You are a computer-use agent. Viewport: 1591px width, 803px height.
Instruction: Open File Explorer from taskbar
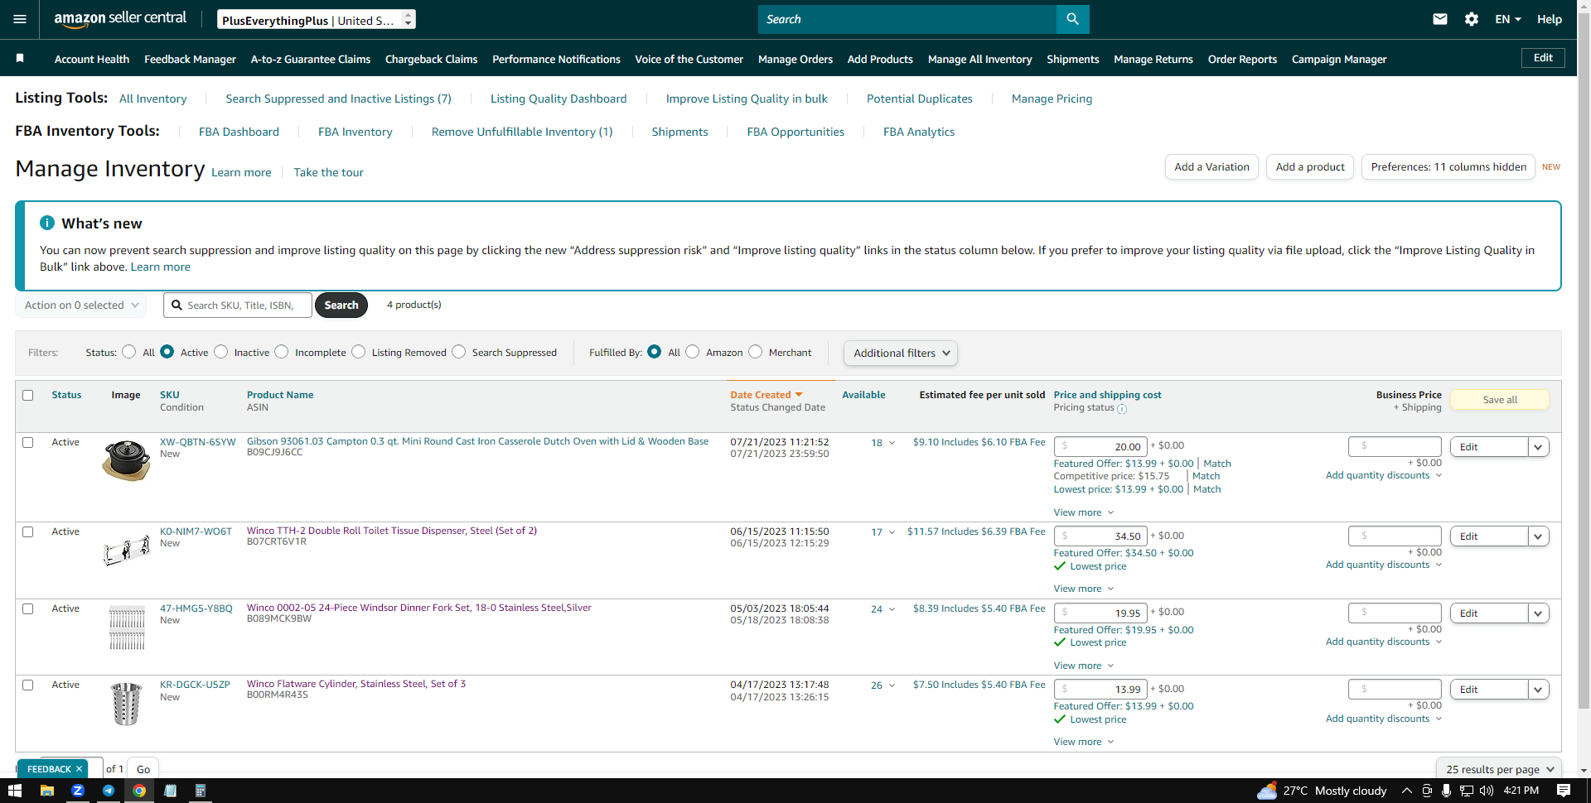[x=46, y=791]
